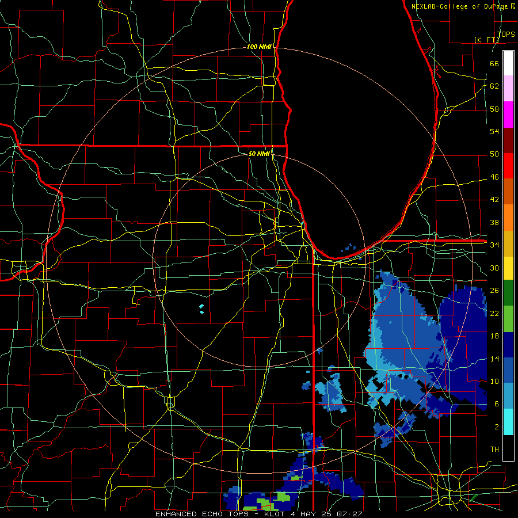Click the '6' legend value
The image size is (518, 518).
coord(497,404)
